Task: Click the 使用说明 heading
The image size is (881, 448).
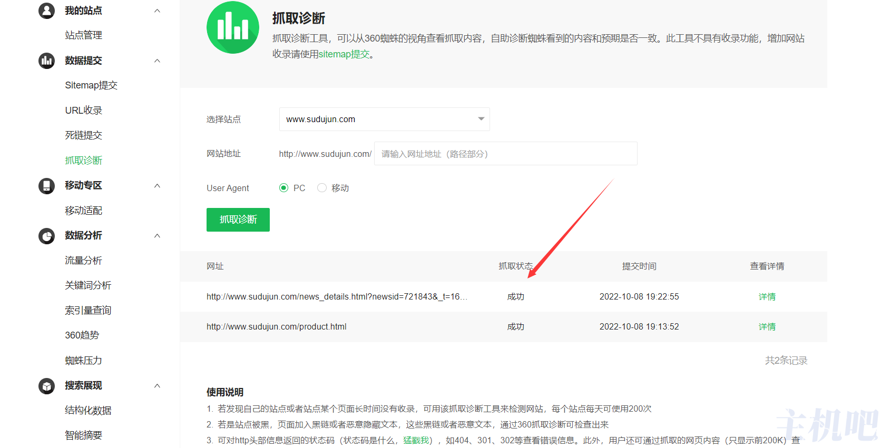Action: [225, 393]
